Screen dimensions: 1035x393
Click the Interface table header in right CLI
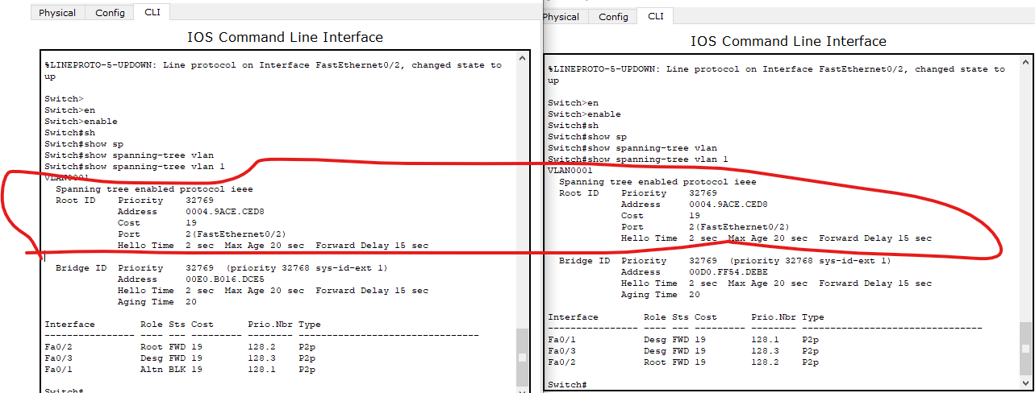tap(686, 317)
